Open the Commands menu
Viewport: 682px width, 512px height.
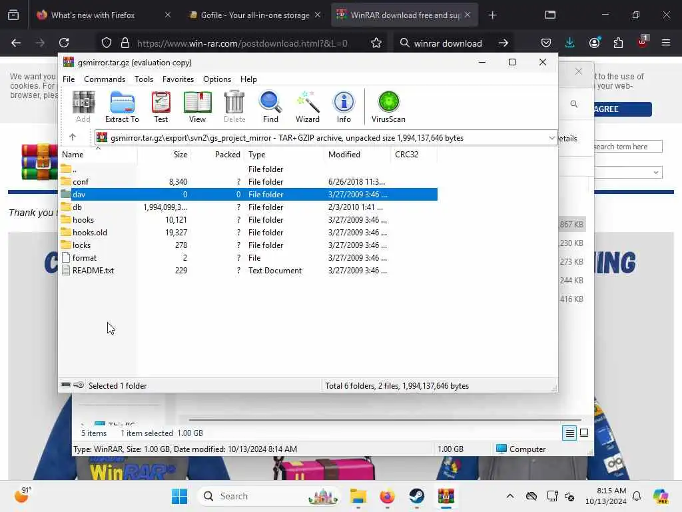[x=105, y=79]
